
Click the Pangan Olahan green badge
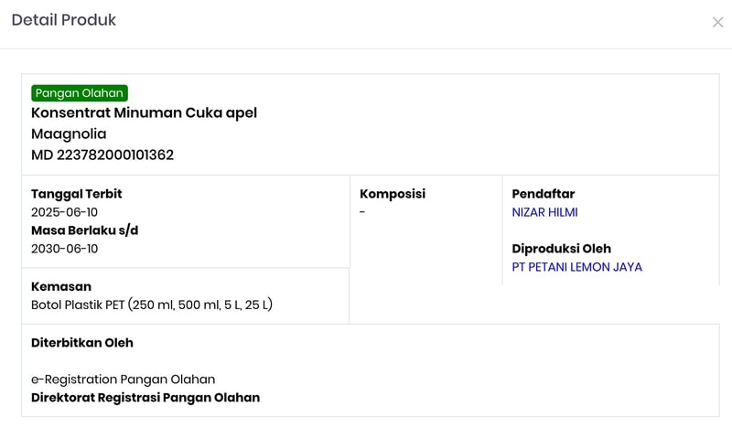(80, 93)
